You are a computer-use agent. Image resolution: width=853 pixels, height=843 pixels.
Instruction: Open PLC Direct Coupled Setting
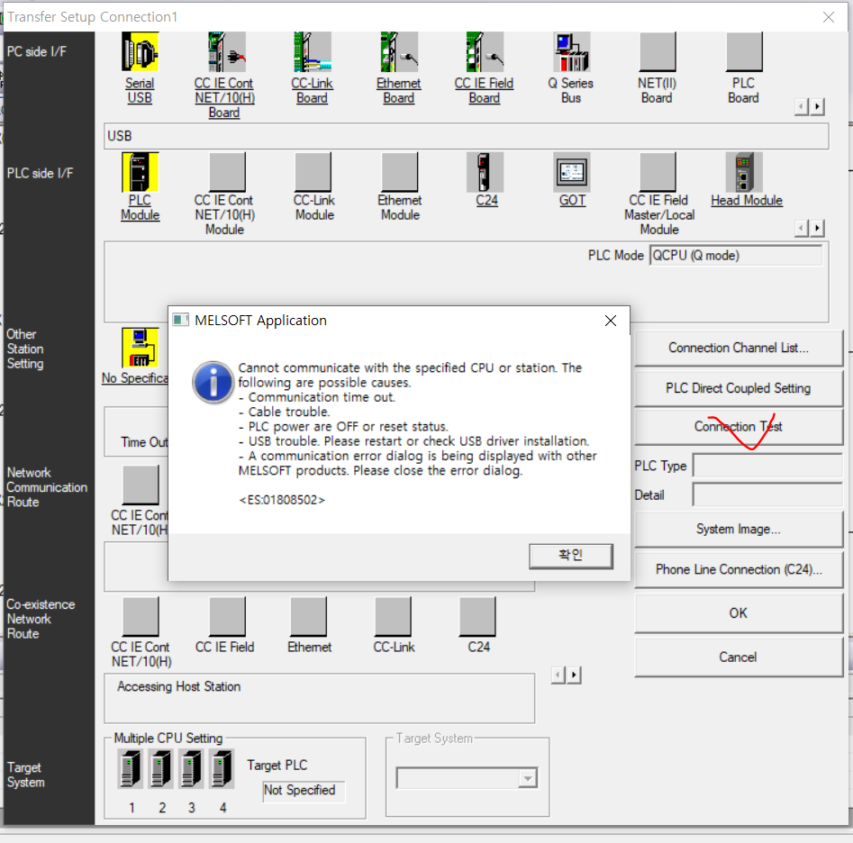739,388
